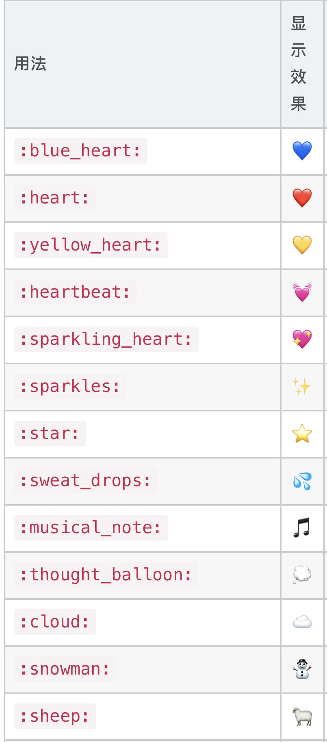Click the yellow star emoji
Viewport: 327px width, 742px height.
tap(302, 434)
